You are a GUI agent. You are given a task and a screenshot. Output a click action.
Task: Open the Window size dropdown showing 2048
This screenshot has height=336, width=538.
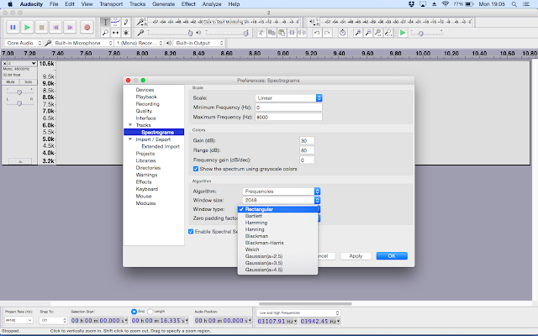(282, 200)
